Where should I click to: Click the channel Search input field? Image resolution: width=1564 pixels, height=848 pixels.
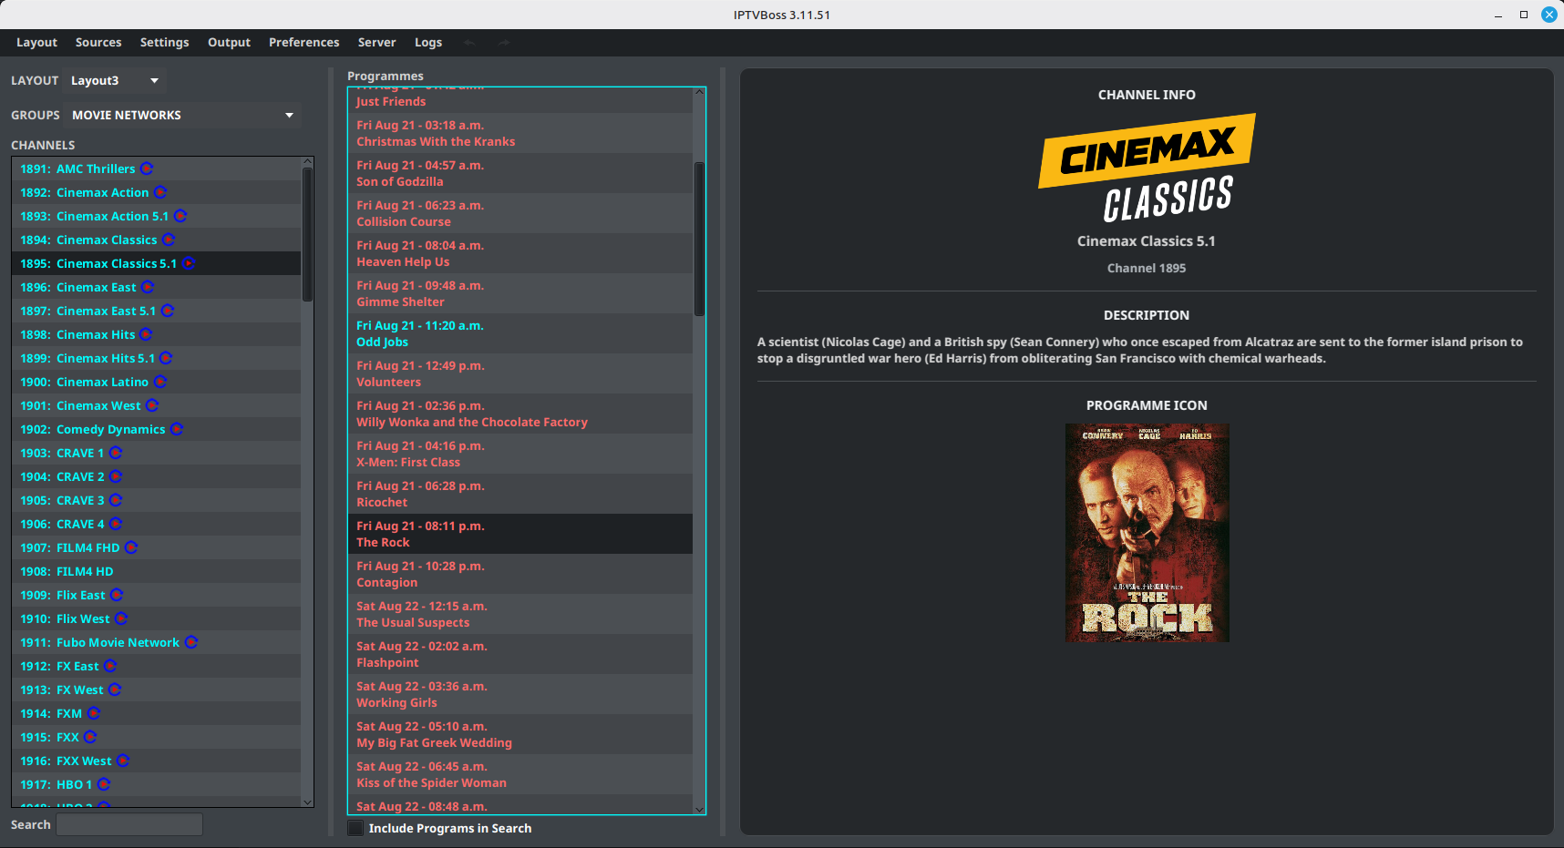click(129, 824)
